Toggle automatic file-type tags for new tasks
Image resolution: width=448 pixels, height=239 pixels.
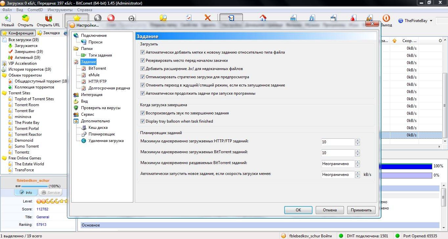(142, 52)
